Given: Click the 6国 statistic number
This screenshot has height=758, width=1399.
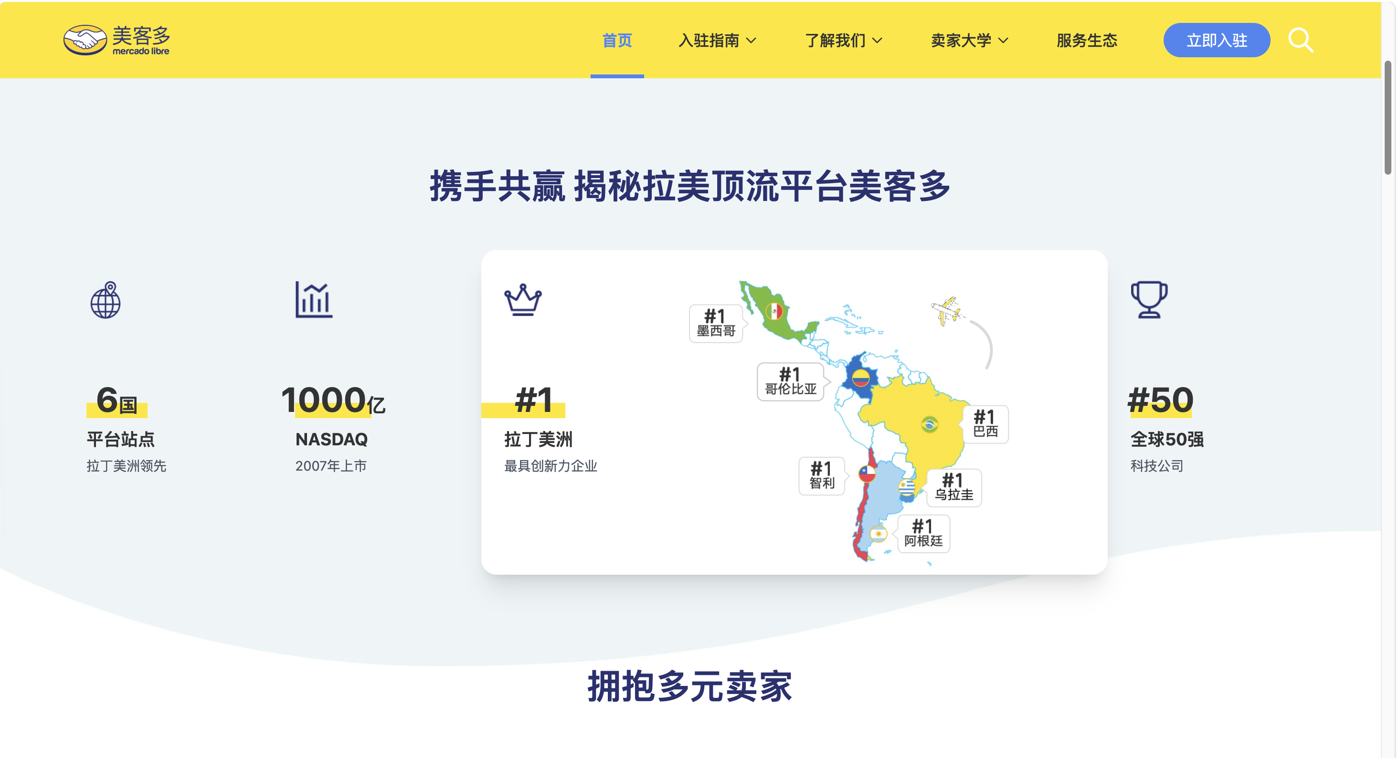Looking at the screenshot, I should [x=117, y=400].
